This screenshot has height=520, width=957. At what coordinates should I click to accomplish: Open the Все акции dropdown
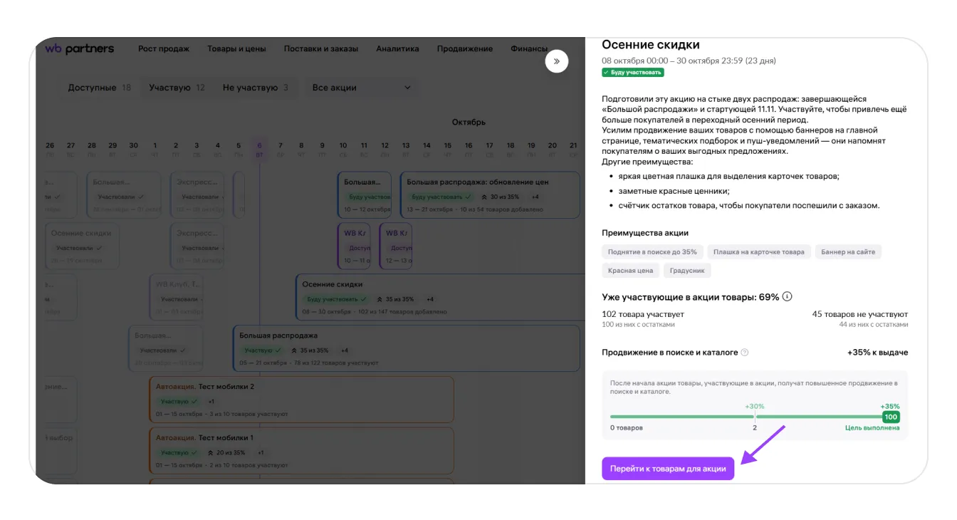(362, 88)
